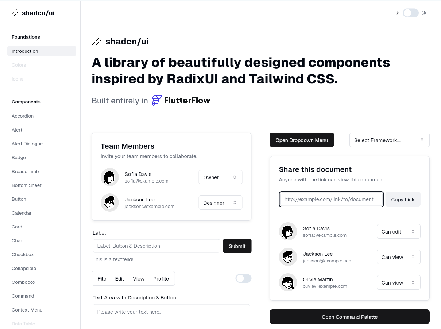Open the Profile menu
The image size is (441, 329).
(x=161, y=279)
